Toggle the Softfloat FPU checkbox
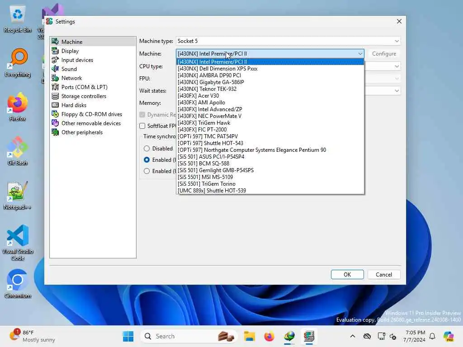The height and width of the screenshot is (347, 463). coord(142,126)
